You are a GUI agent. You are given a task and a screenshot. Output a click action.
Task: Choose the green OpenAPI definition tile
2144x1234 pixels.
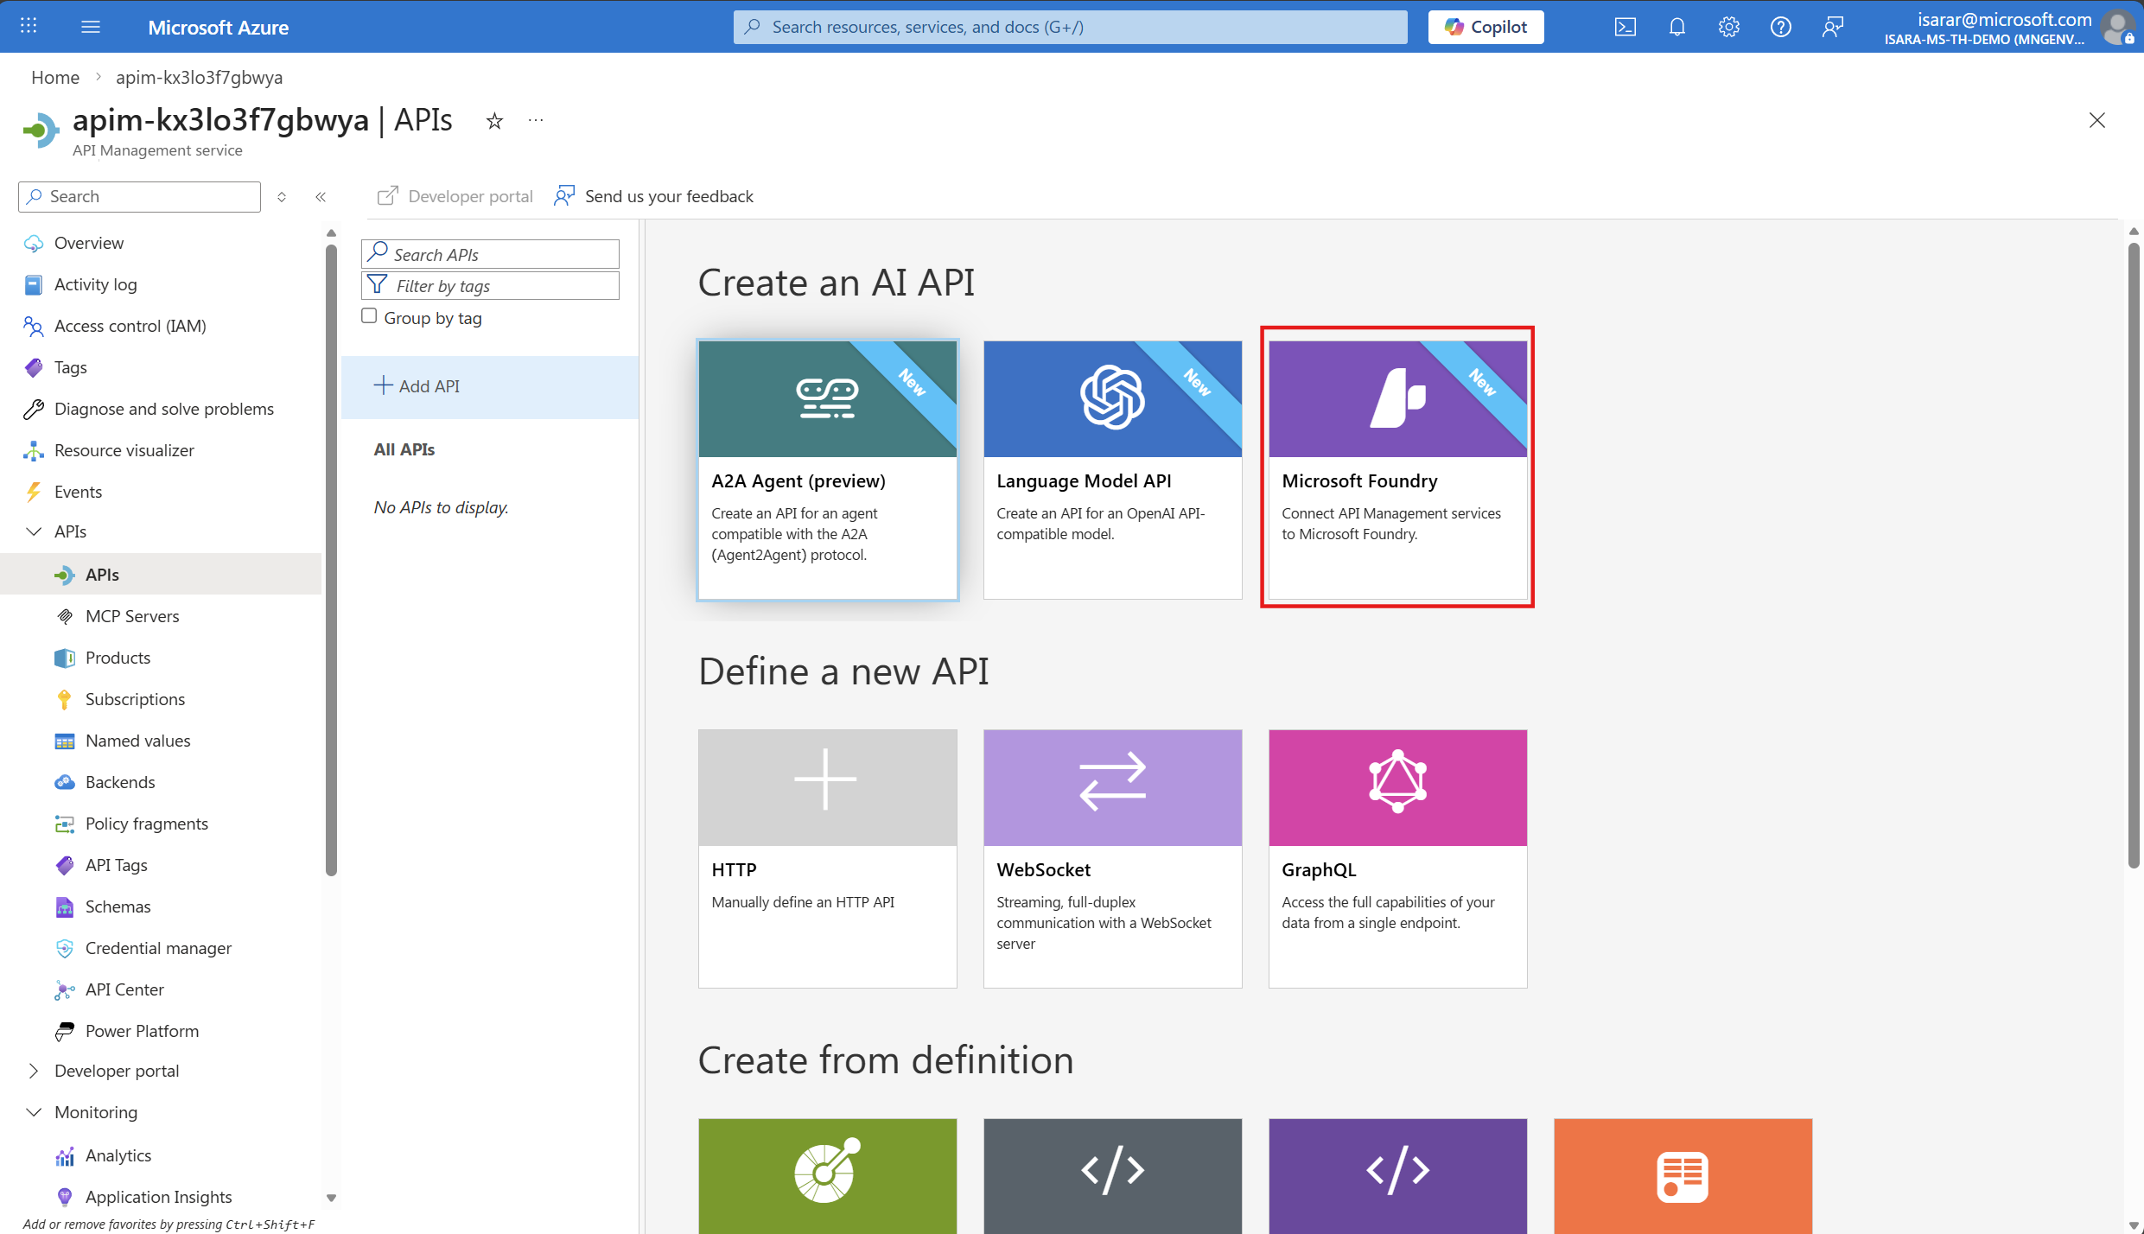click(x=828, y=1176)
